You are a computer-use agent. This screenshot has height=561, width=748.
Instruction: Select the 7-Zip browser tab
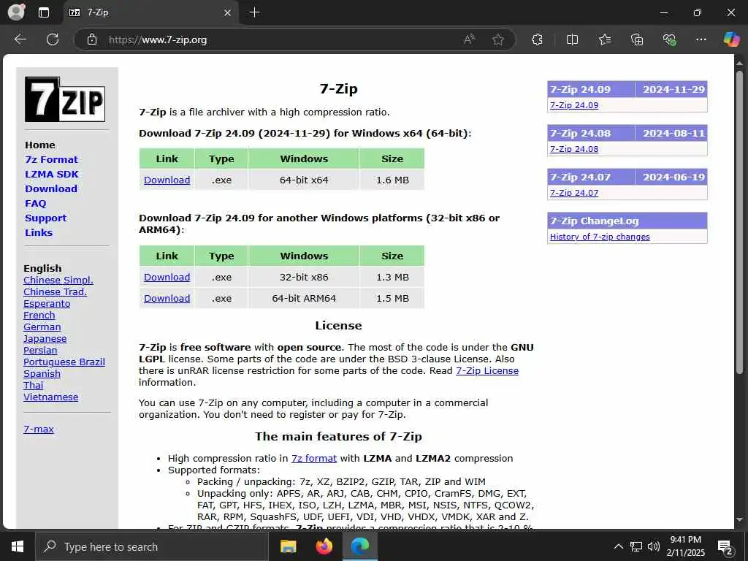(150, 12)
